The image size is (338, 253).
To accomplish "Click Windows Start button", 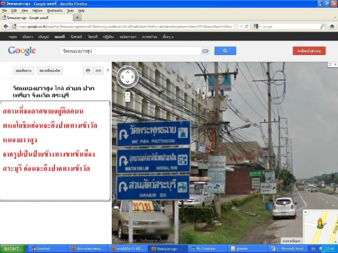I will click(x=13, y=249).
